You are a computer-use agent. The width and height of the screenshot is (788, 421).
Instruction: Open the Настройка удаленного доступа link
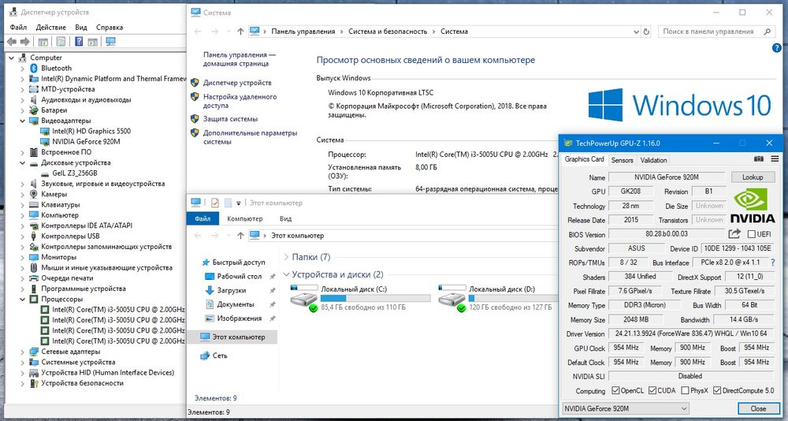point(240,101)
